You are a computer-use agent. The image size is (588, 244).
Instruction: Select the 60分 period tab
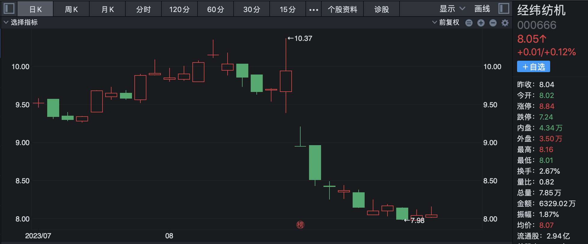[x=216, y=10]
